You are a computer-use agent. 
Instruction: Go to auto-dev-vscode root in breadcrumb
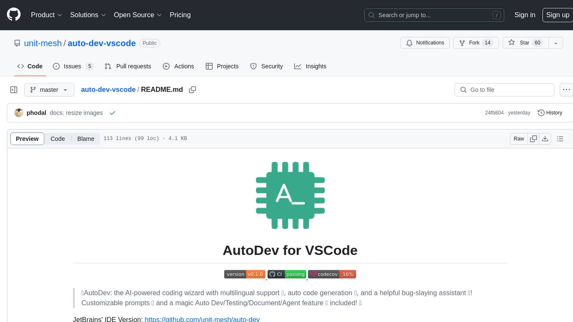(108, 89)
